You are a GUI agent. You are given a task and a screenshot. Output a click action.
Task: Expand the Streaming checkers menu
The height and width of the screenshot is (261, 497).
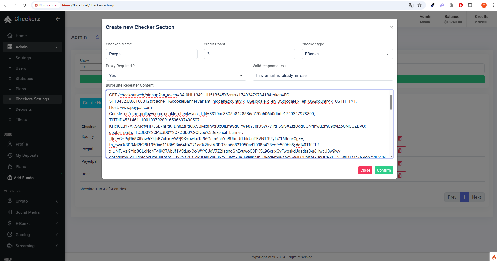point(32,246)
